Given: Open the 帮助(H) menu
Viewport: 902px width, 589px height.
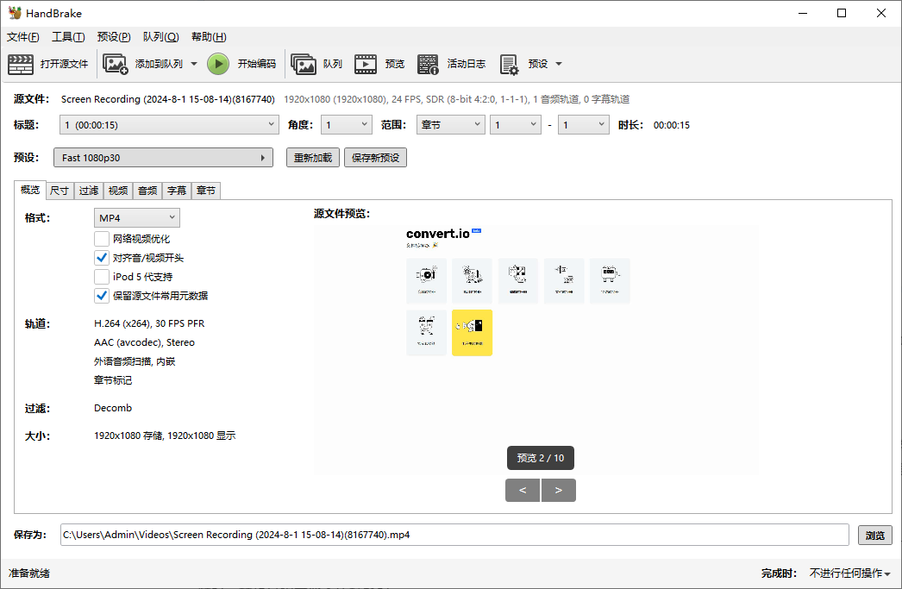Looking at the screenshot, I should [x=209, y=37].
